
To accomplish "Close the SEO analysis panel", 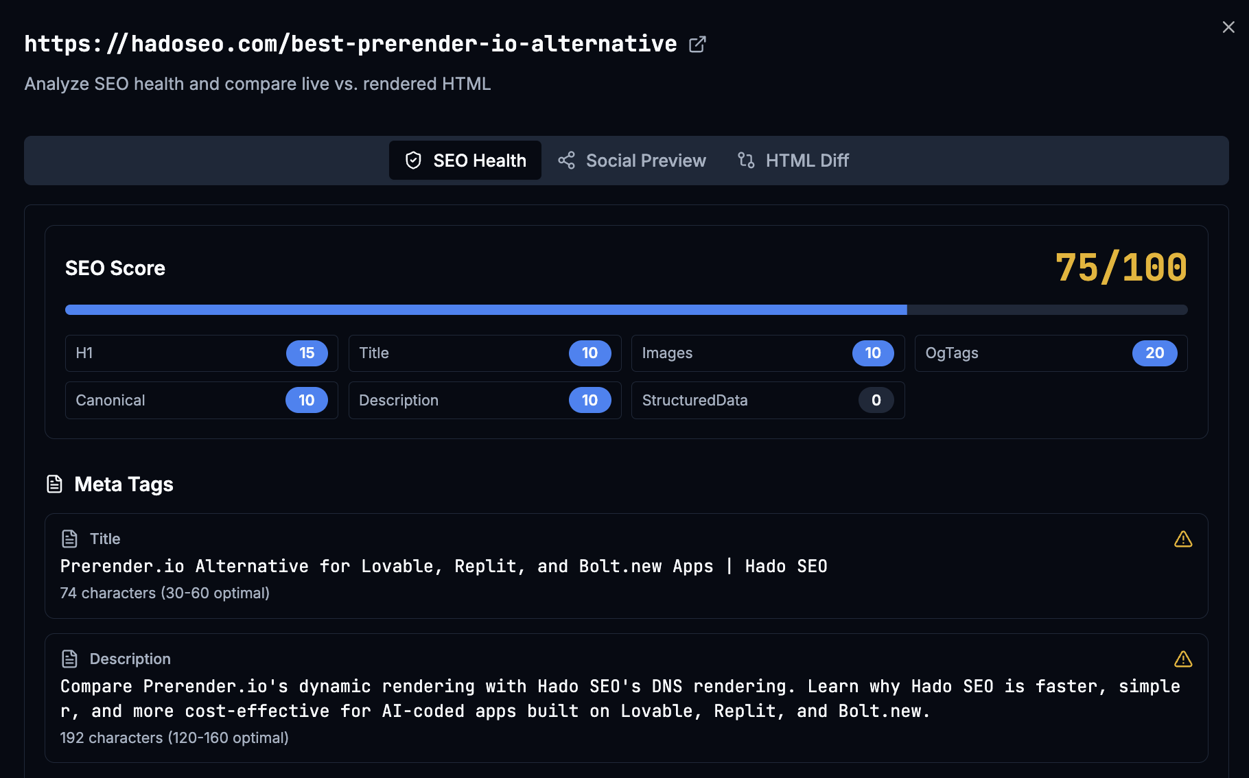I will pos(1228,27).
